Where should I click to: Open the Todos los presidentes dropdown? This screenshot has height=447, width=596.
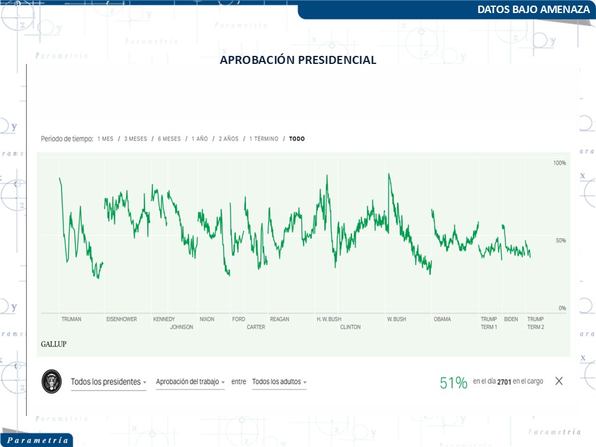tap(109, 382)
